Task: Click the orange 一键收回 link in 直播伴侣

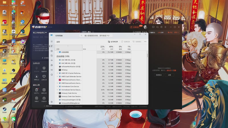Action: coord(168,70)
